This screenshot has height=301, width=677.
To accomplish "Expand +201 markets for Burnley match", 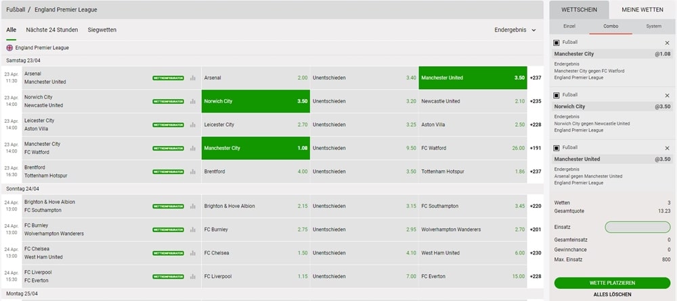I will pyautogui.click(x=536, y=229).
